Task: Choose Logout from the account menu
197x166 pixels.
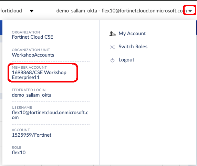Action: point(126,60)
